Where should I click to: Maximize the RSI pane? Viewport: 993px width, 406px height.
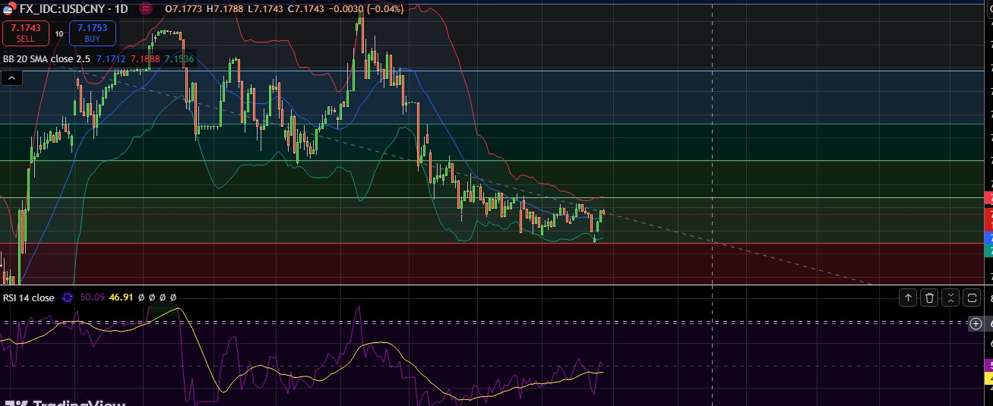pyautogui.click(x=972, y=298)
